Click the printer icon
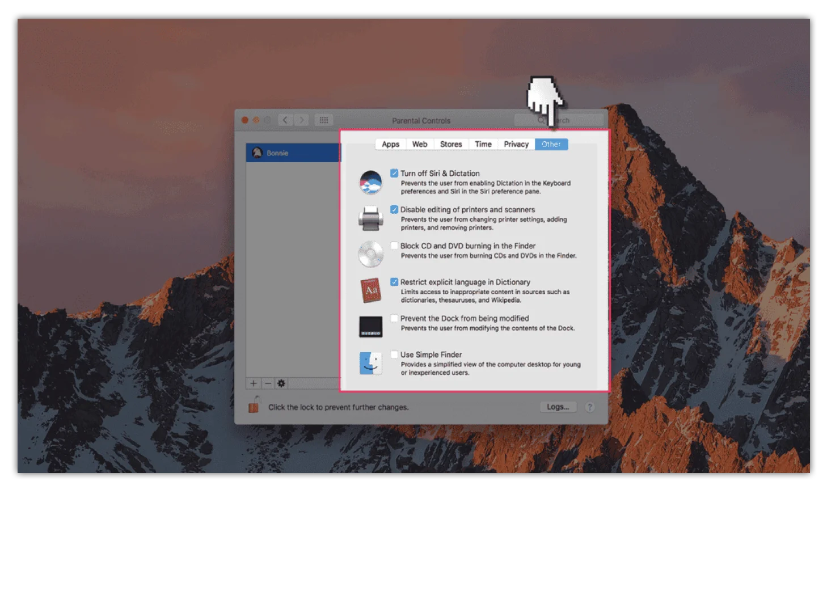 click(370, 218)
